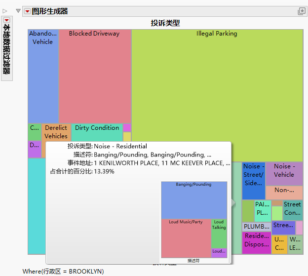
Task: Click the bookmark star icon at title bar
Action: [302, 11]
